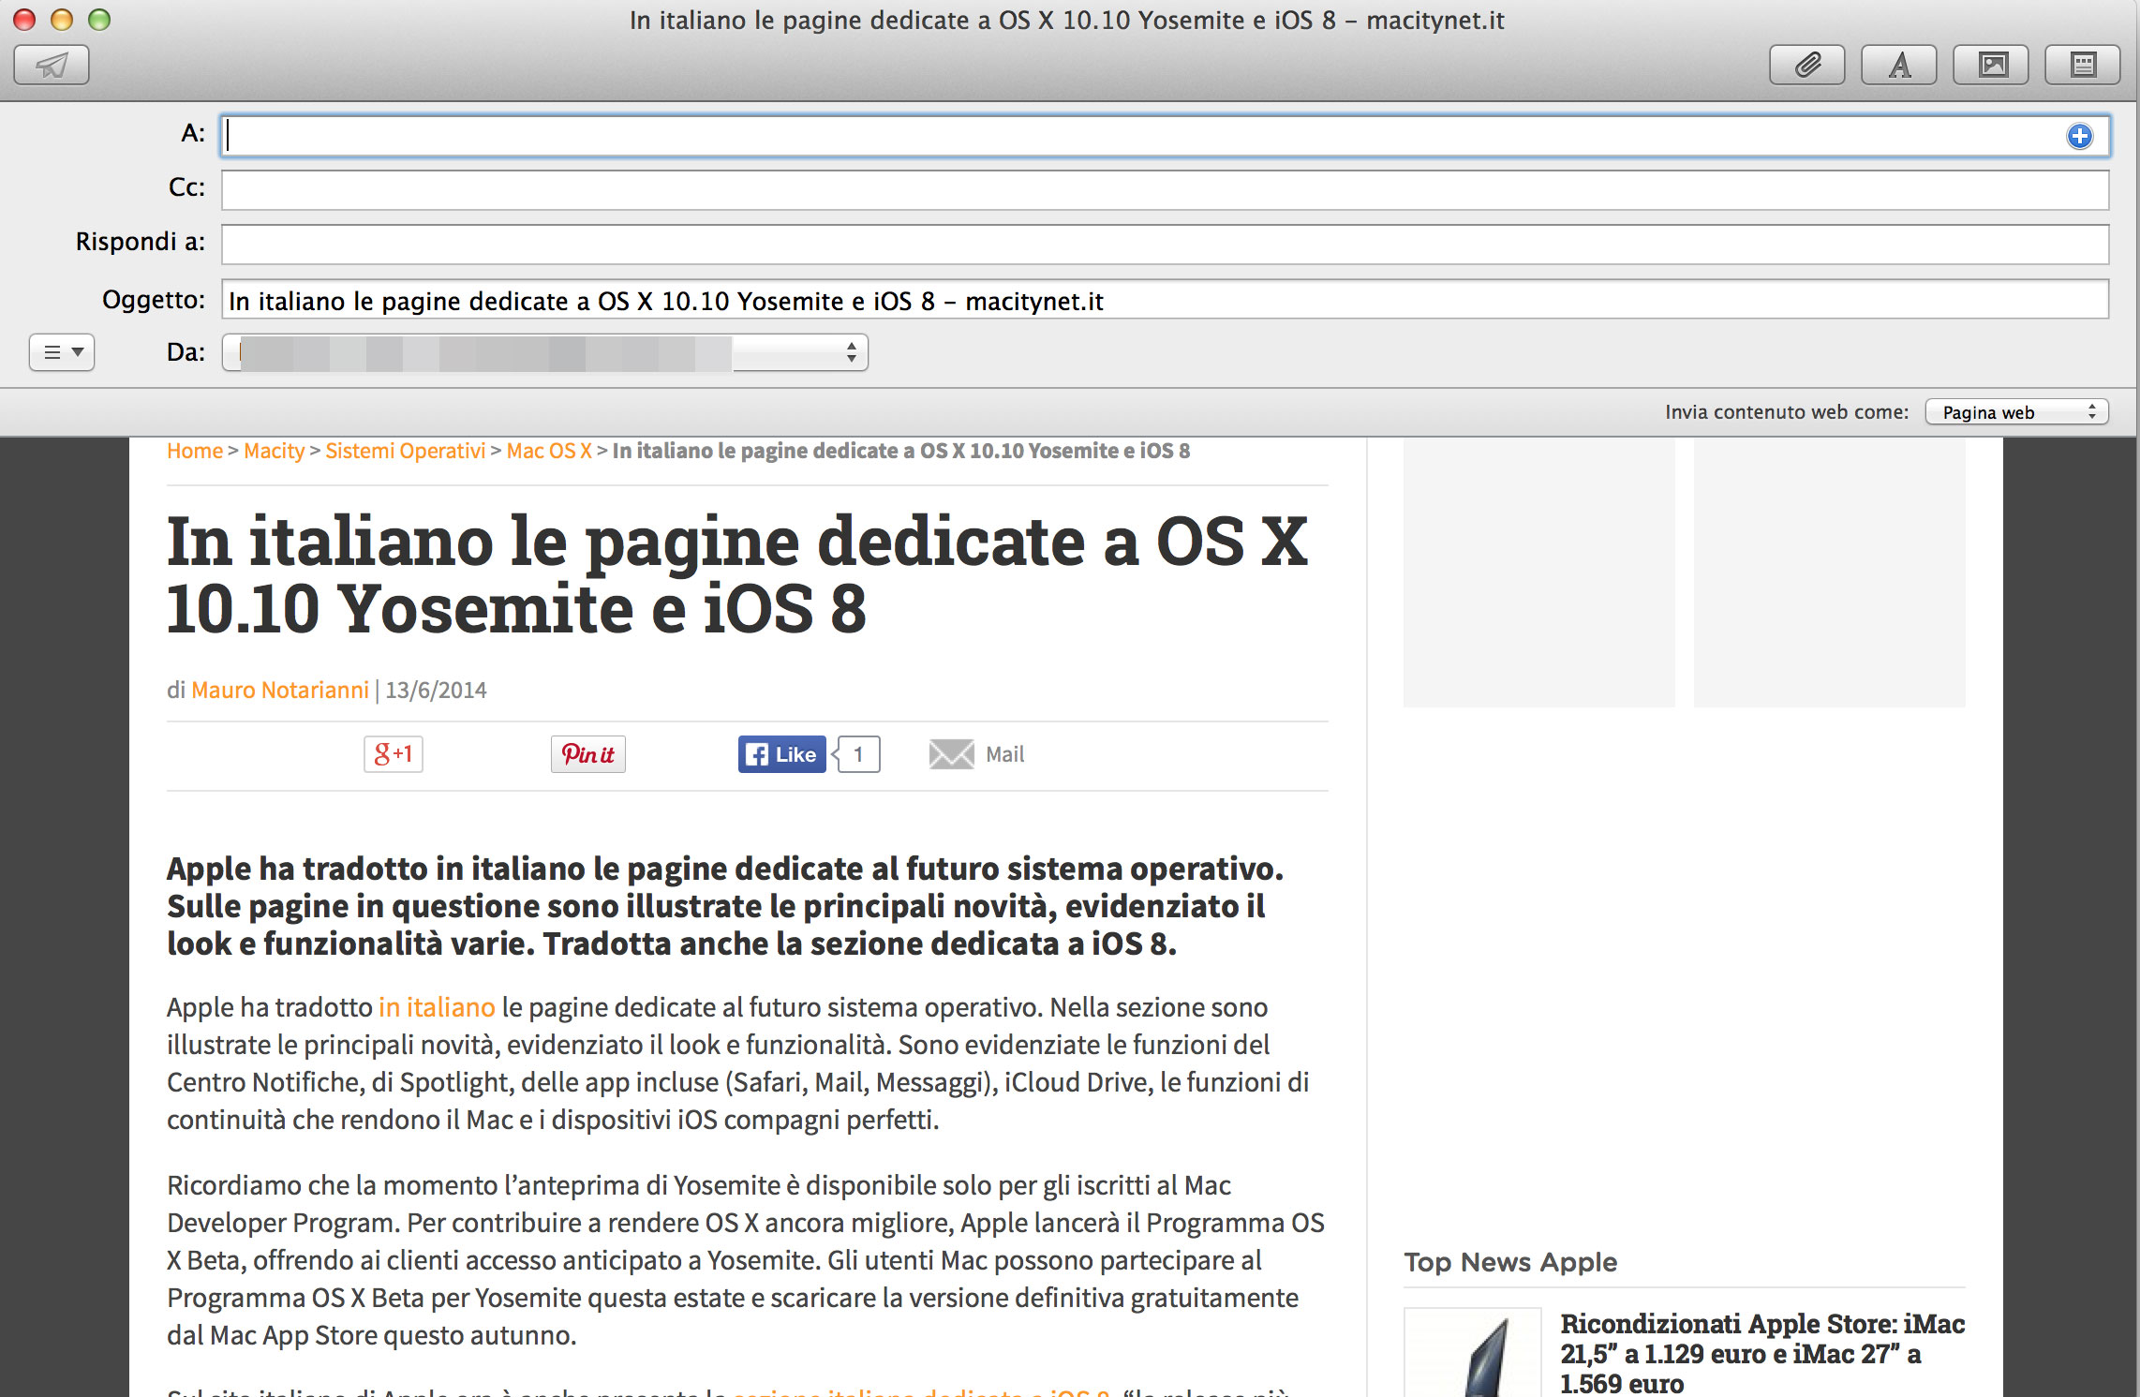
Task: Change web content format from Pagina web
Action: click(2016, 412)
